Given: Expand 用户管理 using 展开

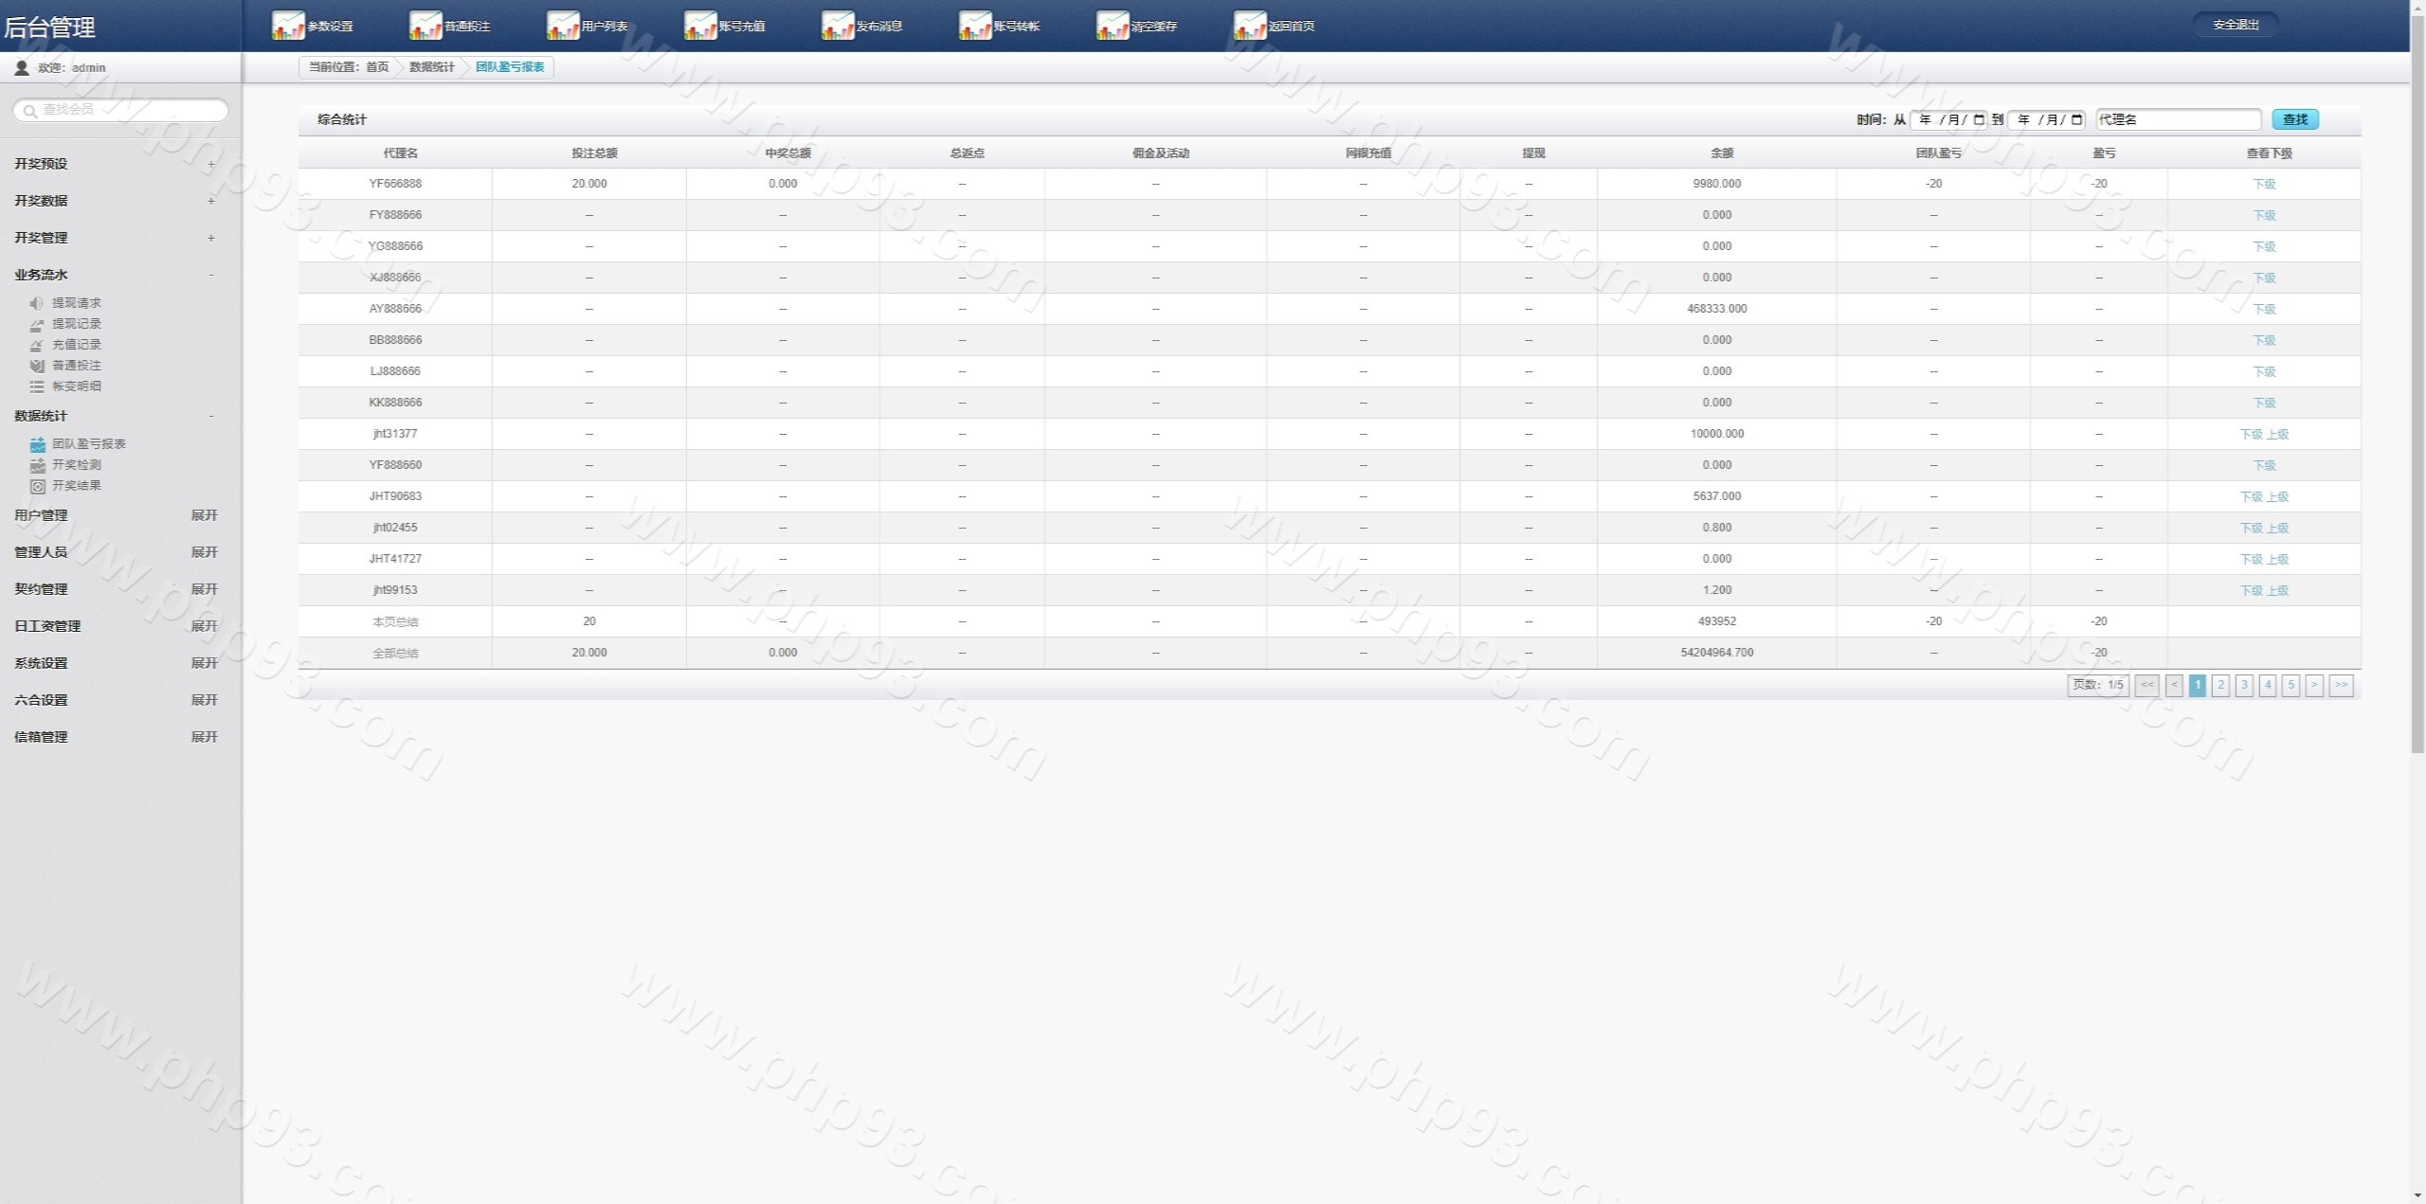Looking at the screenshot, I should pyautogui.click(x=204, y=515).
